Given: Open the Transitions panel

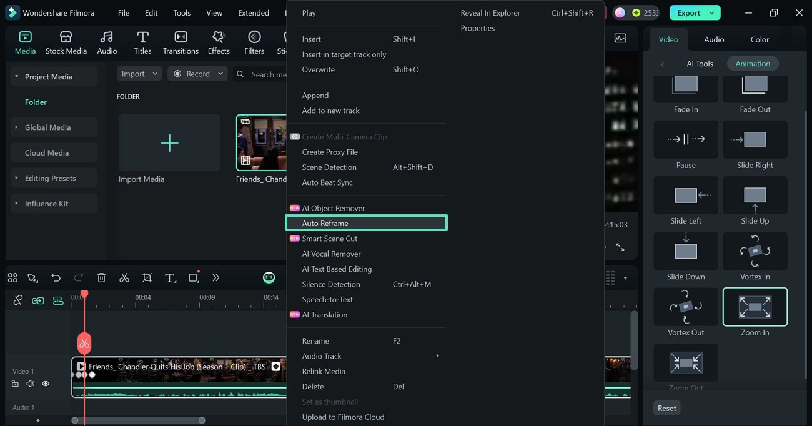Looking at the screenshot, I should 180,42.
